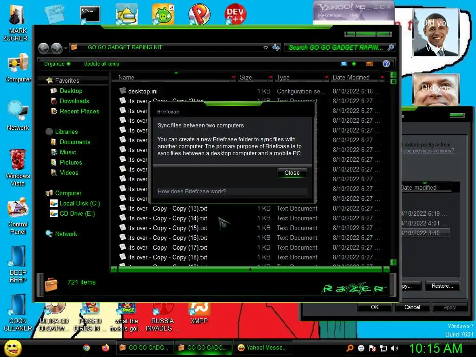Screen dimensions: 476x357
Task: Open the Name column filter dropdown
Action: [233, 78]
